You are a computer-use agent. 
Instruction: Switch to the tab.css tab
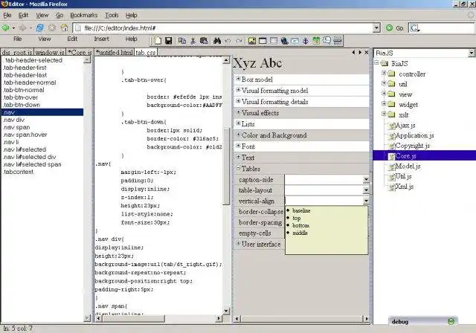point(146,53)
